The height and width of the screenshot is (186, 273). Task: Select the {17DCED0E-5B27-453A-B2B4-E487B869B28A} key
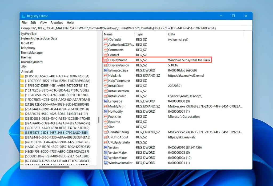(58, 81)
